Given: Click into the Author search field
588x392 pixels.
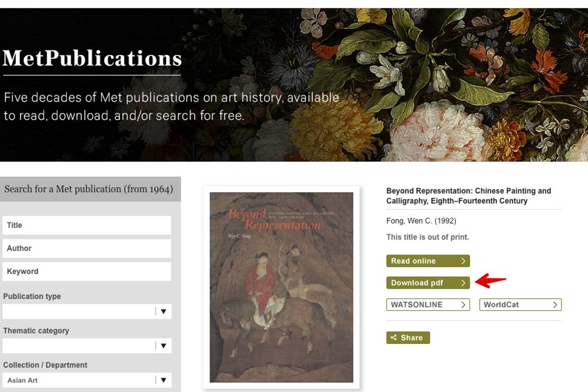Looking at the screenshot, I should point(87,248).
